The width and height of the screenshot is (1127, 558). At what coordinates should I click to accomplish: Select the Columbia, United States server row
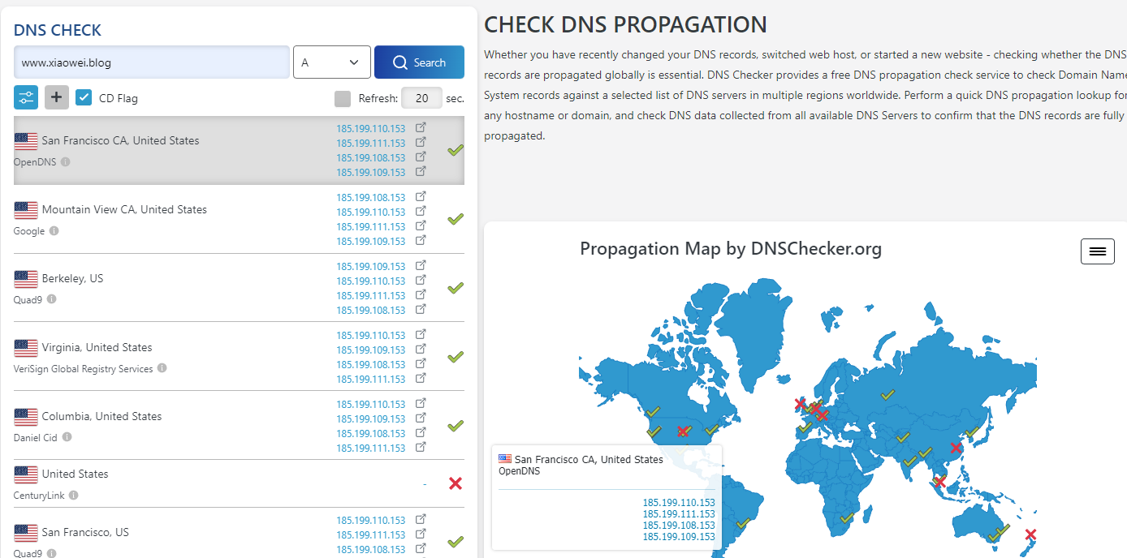101,416
